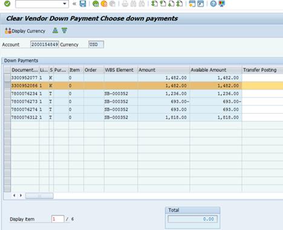The width and height of the screenshot is (283, 230).
Task: Click the Item column header
Action: pos(76,70)
